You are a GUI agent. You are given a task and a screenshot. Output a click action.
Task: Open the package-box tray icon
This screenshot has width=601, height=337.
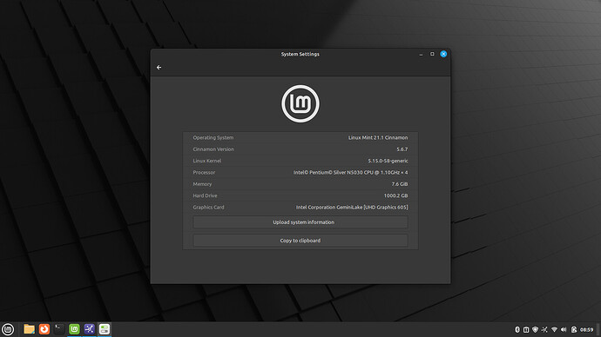[x=526, y=329]
